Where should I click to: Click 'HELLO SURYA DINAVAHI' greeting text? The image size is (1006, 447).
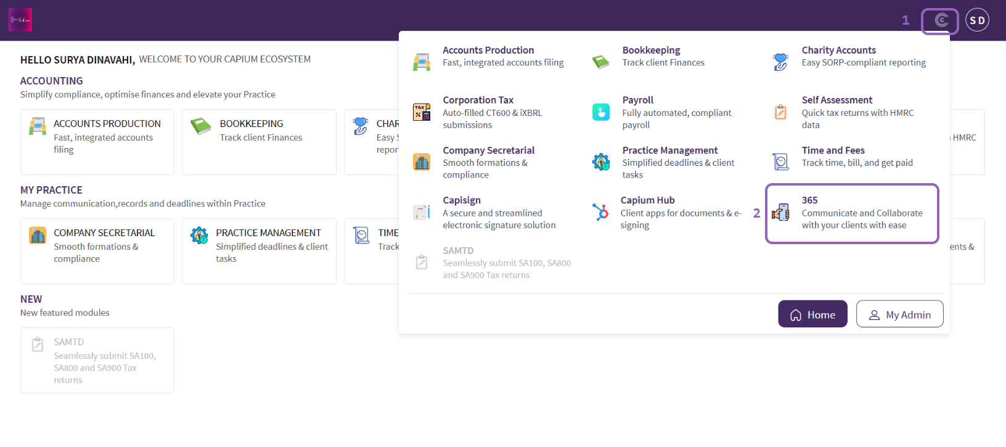tap(78, 60)
